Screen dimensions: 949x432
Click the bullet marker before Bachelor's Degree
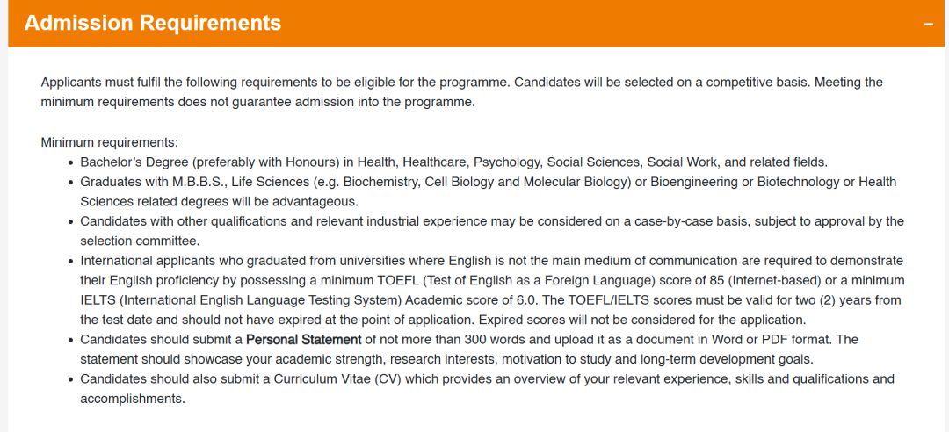[71, 162]
